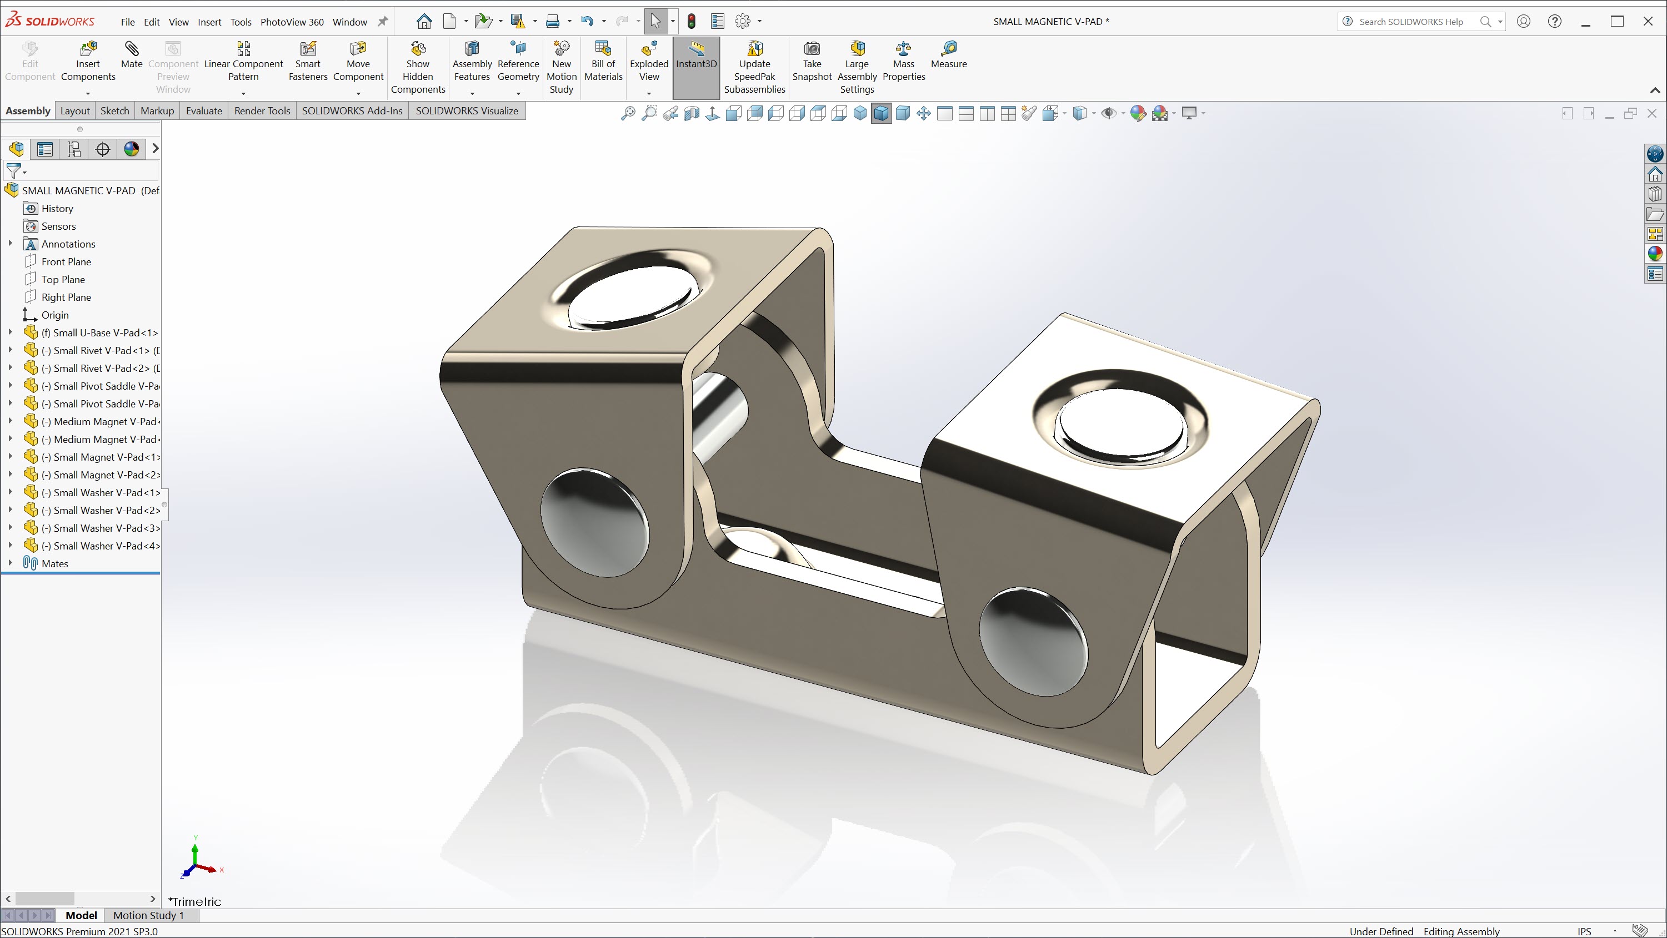Click the Search SOLIDWORKS Help field
The width and height of the screenshot is (1667, 938).
click(x=1411, y=22)
